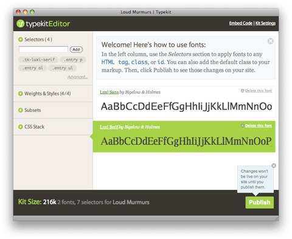Viewport: 292px width, 239px height.
Task: Click trash icon for Luxi Serif
Action: click(x=242, y=125)
